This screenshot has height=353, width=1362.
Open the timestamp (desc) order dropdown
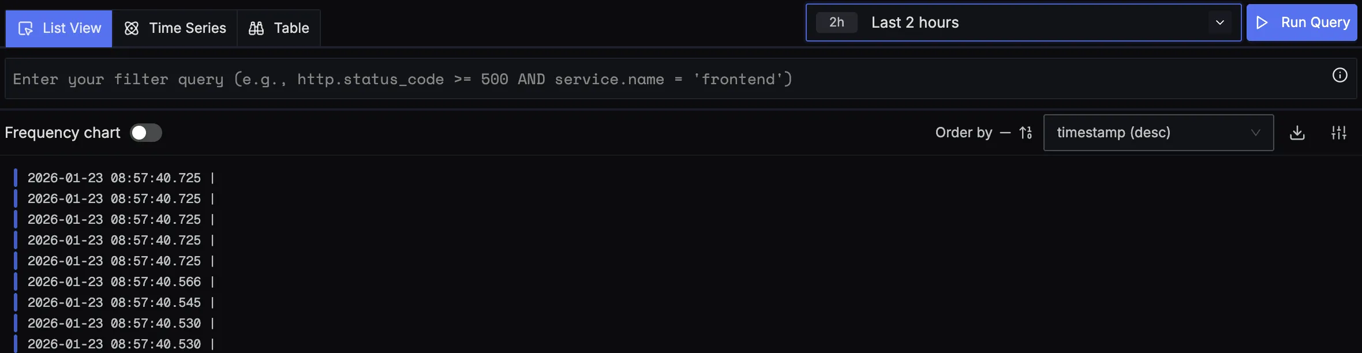(1158, 133)
